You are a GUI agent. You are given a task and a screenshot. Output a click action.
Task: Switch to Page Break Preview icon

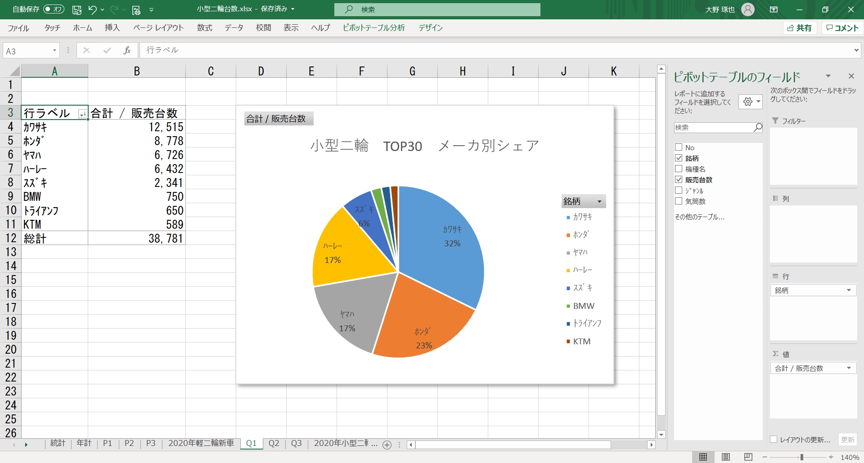click(x=748, y=457)
